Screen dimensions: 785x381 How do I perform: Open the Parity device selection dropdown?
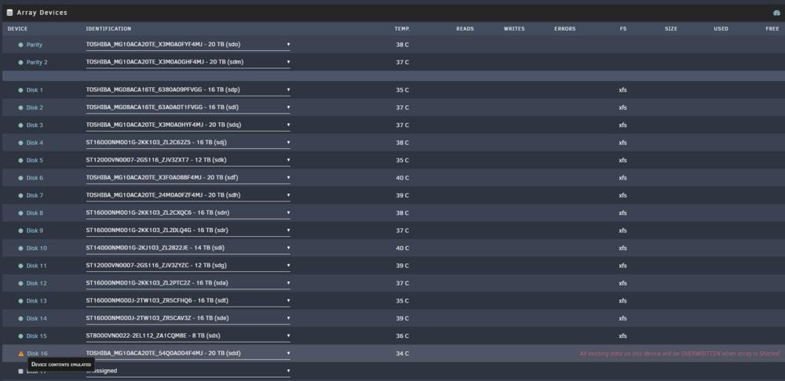[x=188, y=45]
